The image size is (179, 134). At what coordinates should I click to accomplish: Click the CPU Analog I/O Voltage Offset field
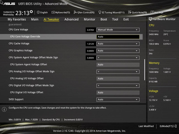(118, 79)
